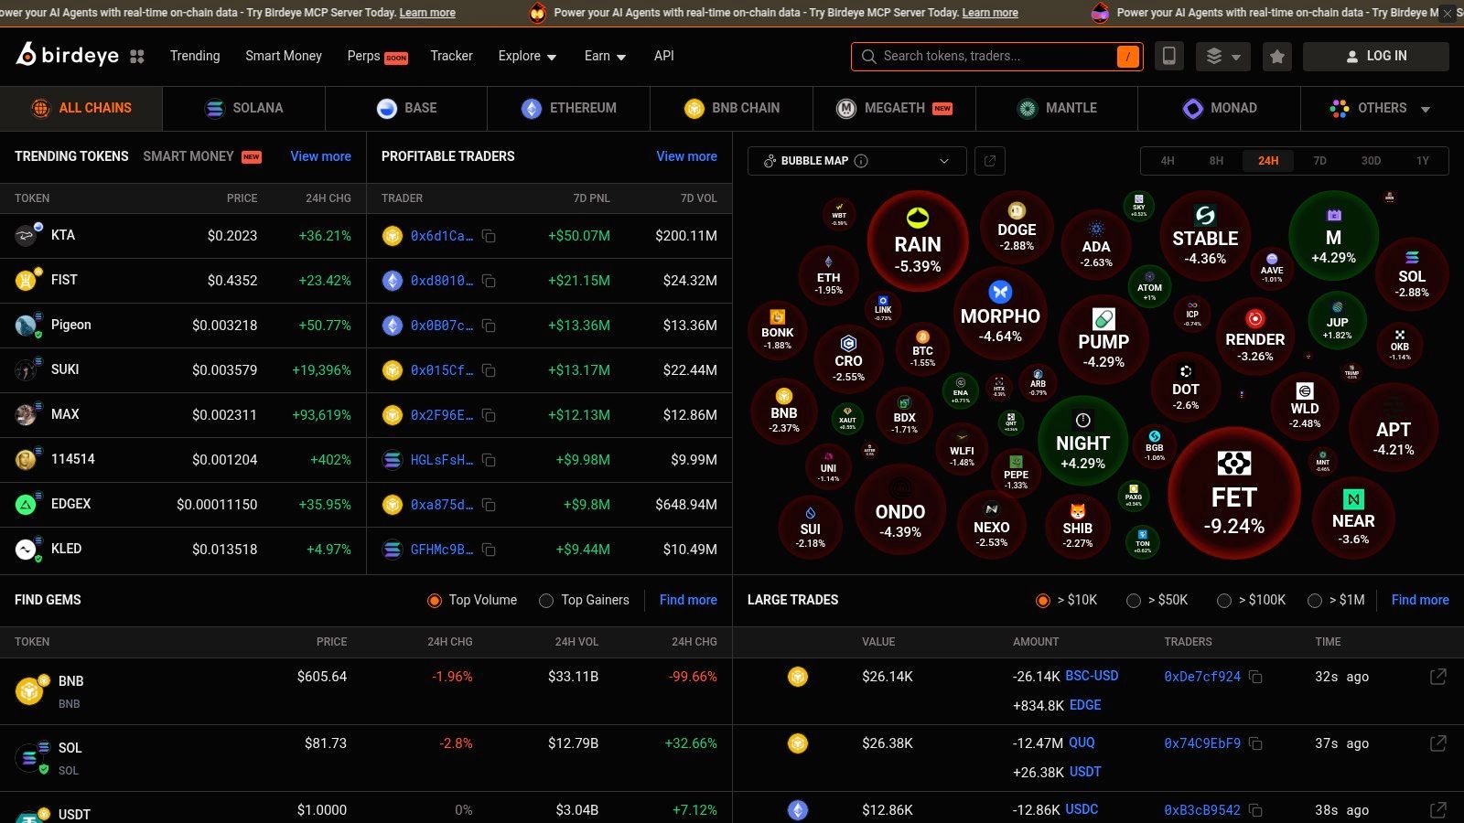This screenshot has width=1464, height=823.
Task: Copy the HGLsFsH trader address
Action: pos(489,460)
